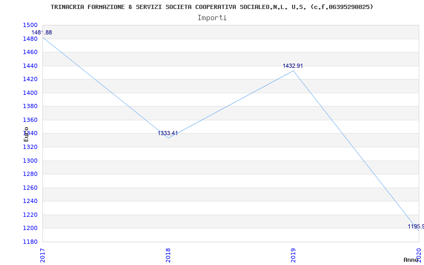Click the 1481.88 data point label

[42, 32]
